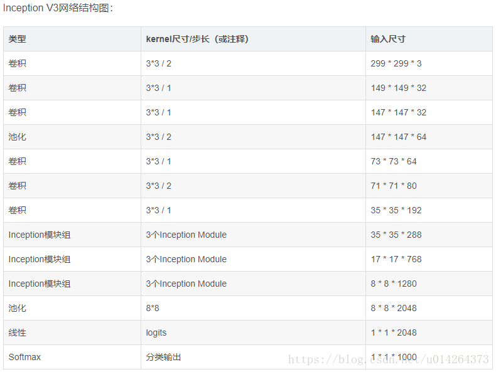The height and width of the screenshot is (372, 496).
Task: Click '3*3 / 1' in the 149 * 149 * 32 row
Action: coord(158,88)
